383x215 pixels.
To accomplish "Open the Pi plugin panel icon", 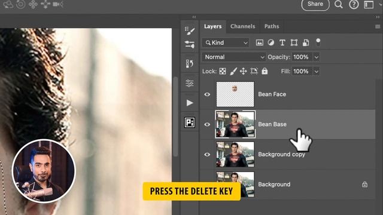I will (190, 122).
